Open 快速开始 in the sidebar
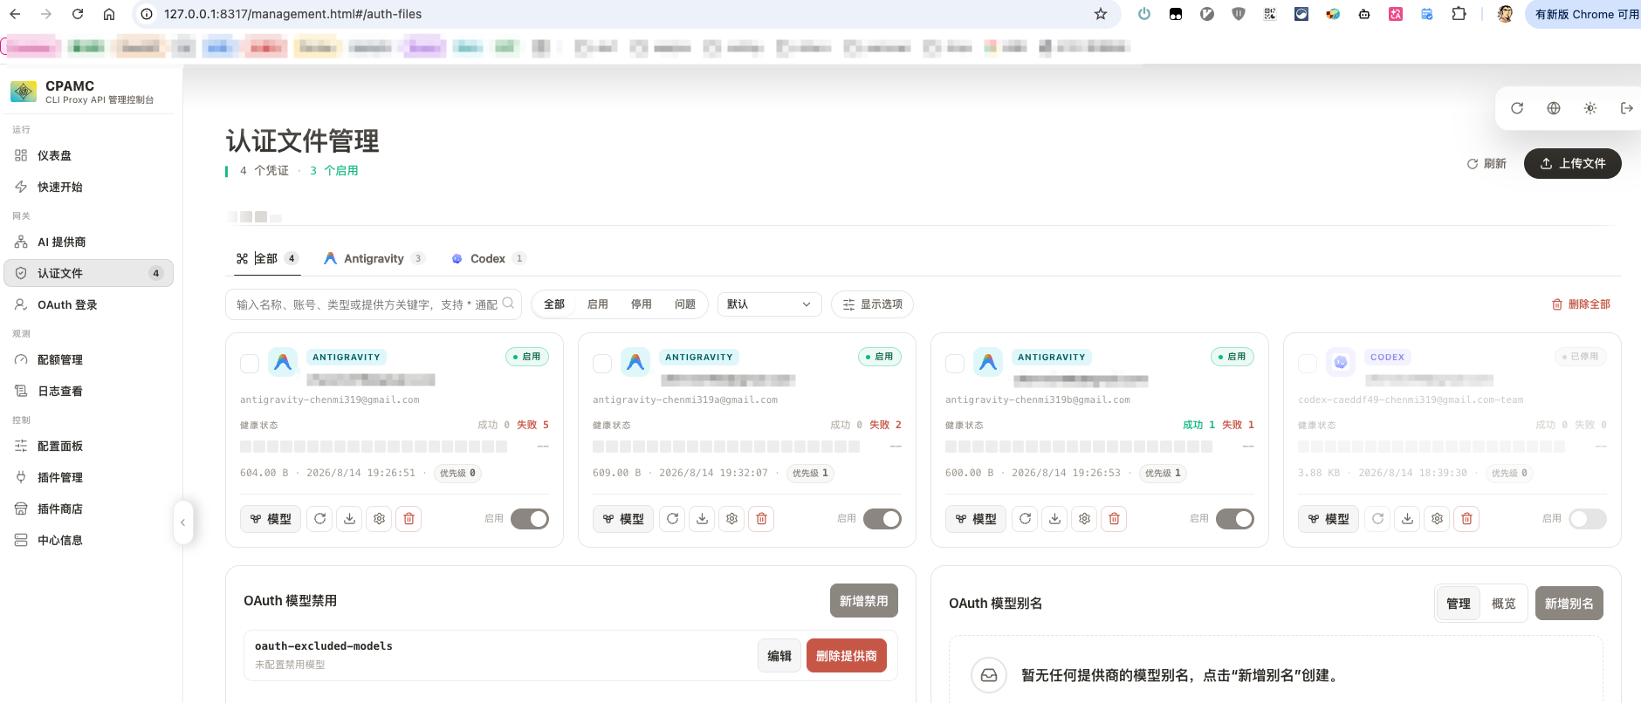Screen dimensions: 1641x703 (x=88, y=187)
